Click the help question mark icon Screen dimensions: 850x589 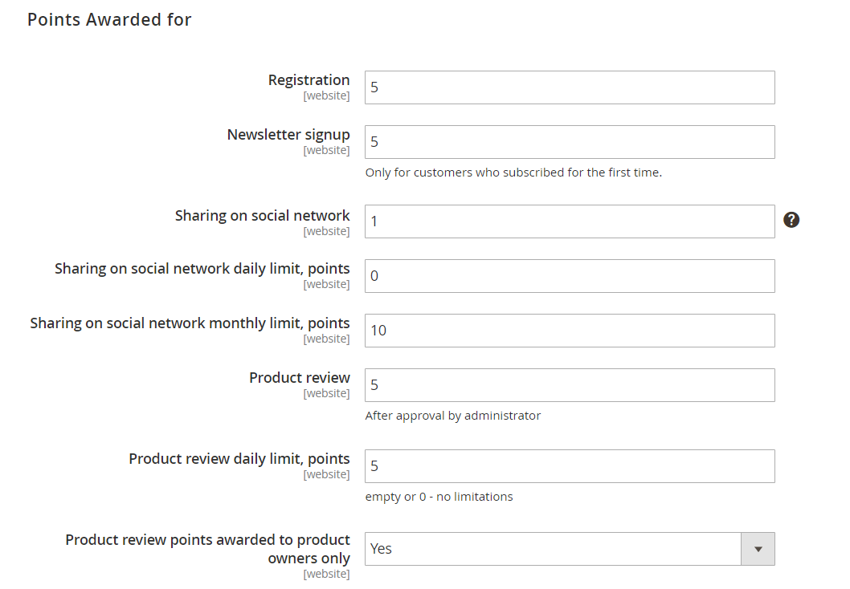(x=791, y=220)
